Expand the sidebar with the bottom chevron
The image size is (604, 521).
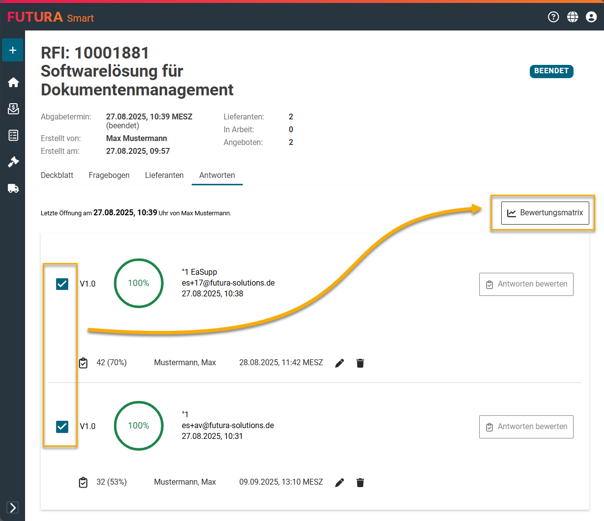[x=13, y=507]
